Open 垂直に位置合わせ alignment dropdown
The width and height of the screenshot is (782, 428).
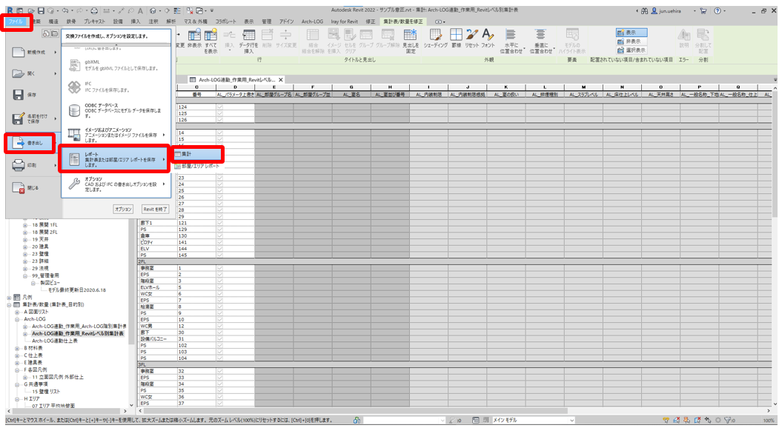pyautogui.click(x=540, y=41)
